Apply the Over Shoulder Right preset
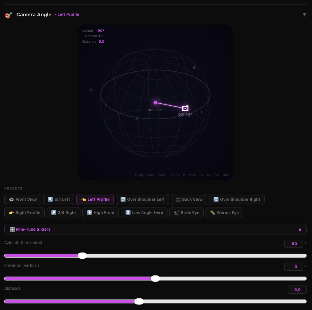The image size is (312, 310). pos(237,200)
